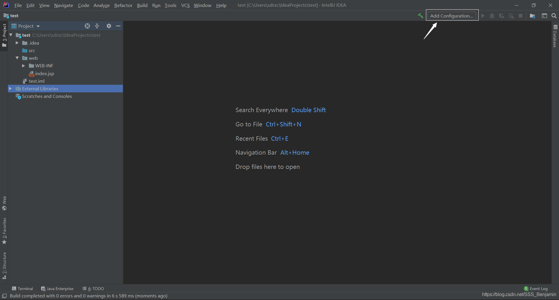Toggle tool window bars icon in status bar
Viewport: 559px width, 300px height.
pos(4,296)
